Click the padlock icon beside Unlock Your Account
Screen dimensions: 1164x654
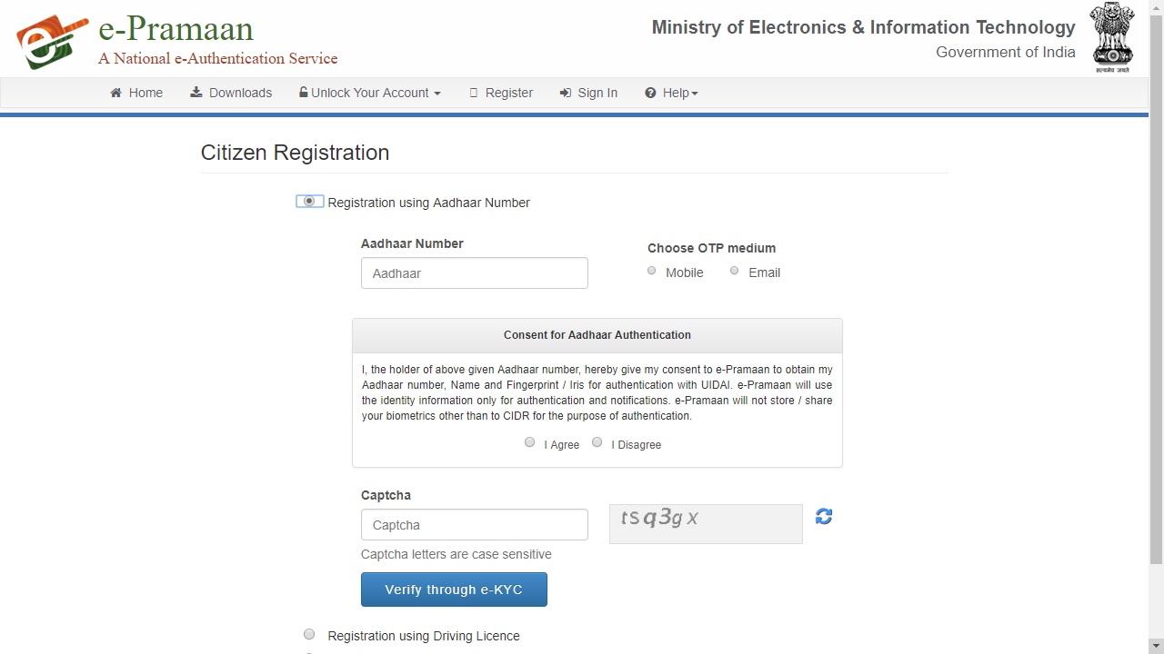point(302,93)
